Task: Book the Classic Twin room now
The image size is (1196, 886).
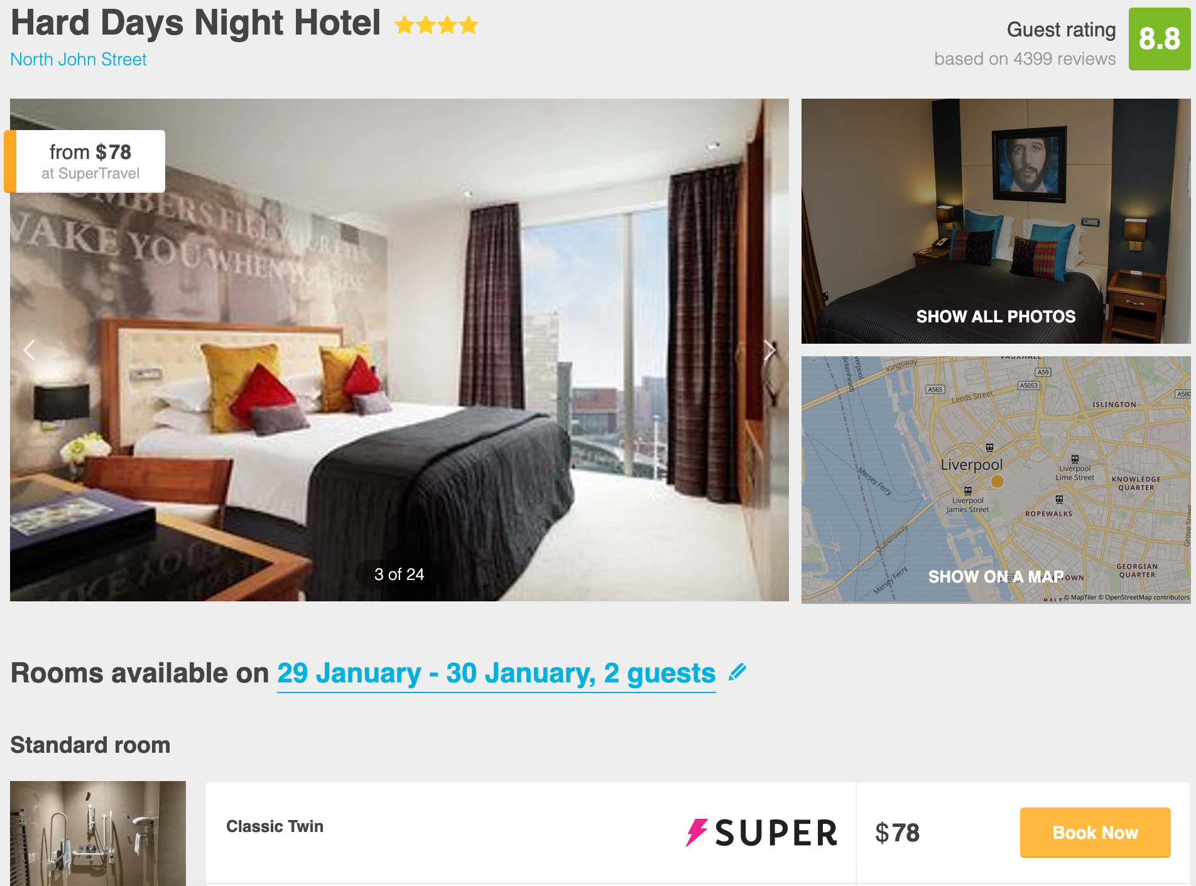Action: pos(1095,833)
